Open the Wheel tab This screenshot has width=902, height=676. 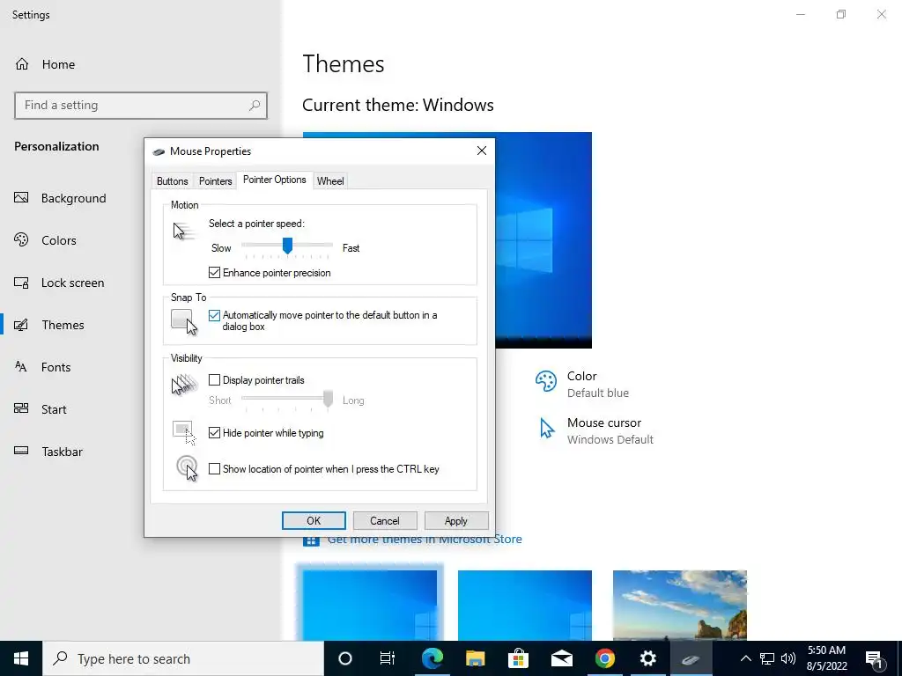[x=330, y=181]
